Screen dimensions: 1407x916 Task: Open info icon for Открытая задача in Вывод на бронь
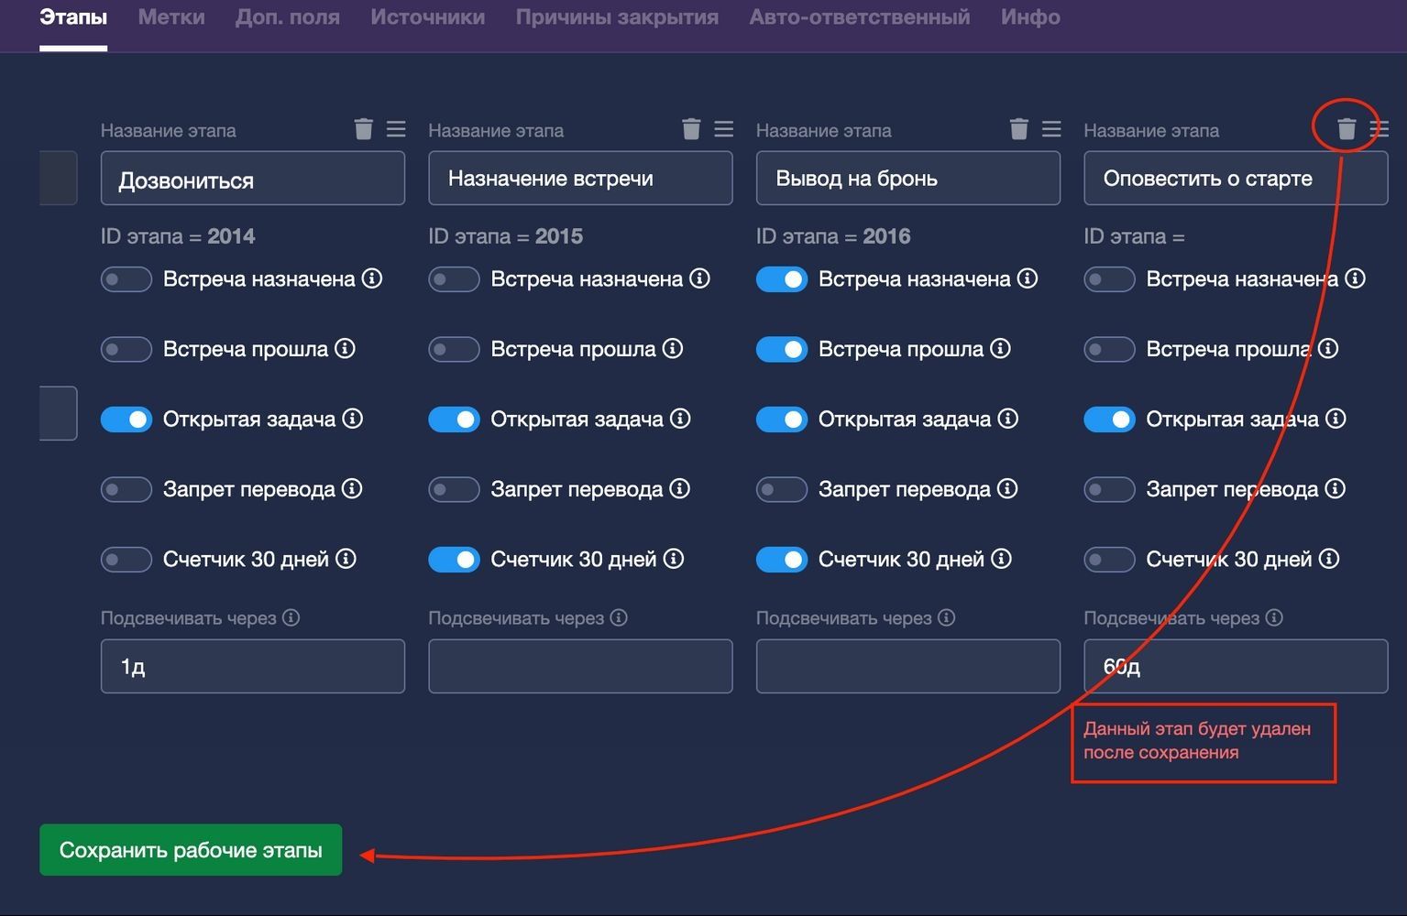click(x=1008, y=419)
